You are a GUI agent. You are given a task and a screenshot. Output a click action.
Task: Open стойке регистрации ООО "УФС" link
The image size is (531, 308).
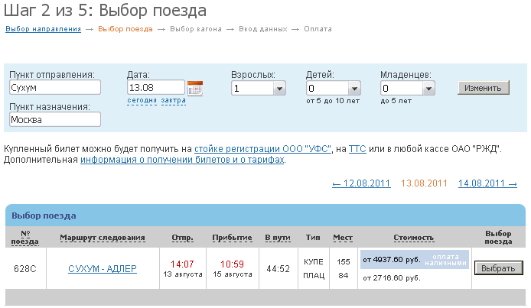point(262,148)
